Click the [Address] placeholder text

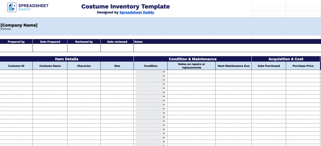(x=6, y=29)
